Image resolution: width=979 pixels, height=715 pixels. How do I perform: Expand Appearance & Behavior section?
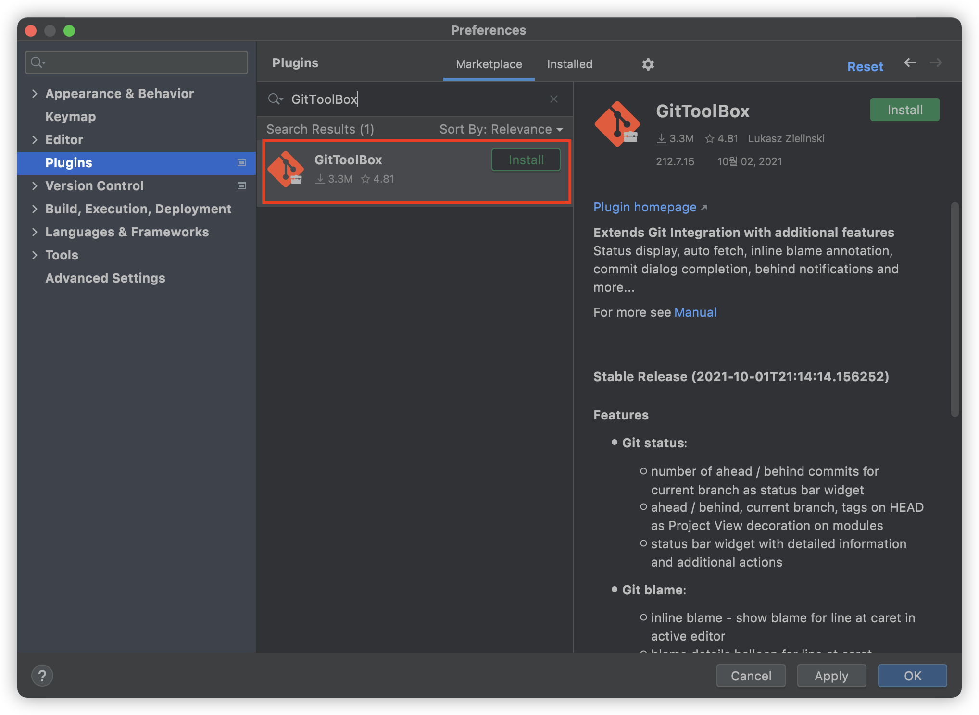click(x=35, y=94)
